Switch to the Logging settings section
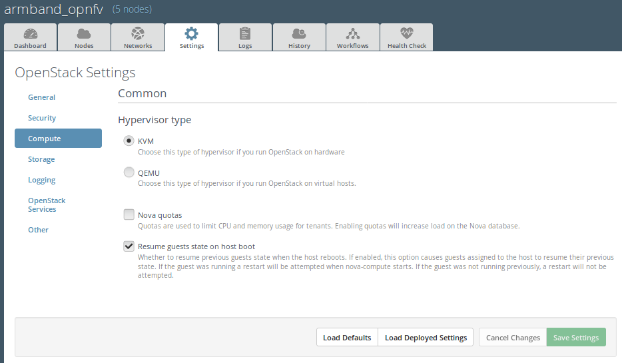 41,180
